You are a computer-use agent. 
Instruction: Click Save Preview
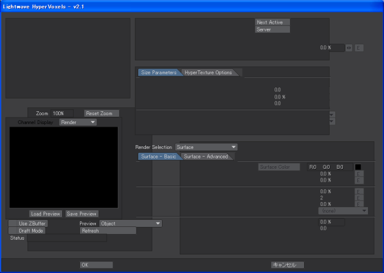(82, 214)
